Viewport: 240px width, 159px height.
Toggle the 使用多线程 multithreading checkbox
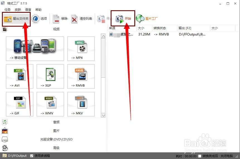31,156
